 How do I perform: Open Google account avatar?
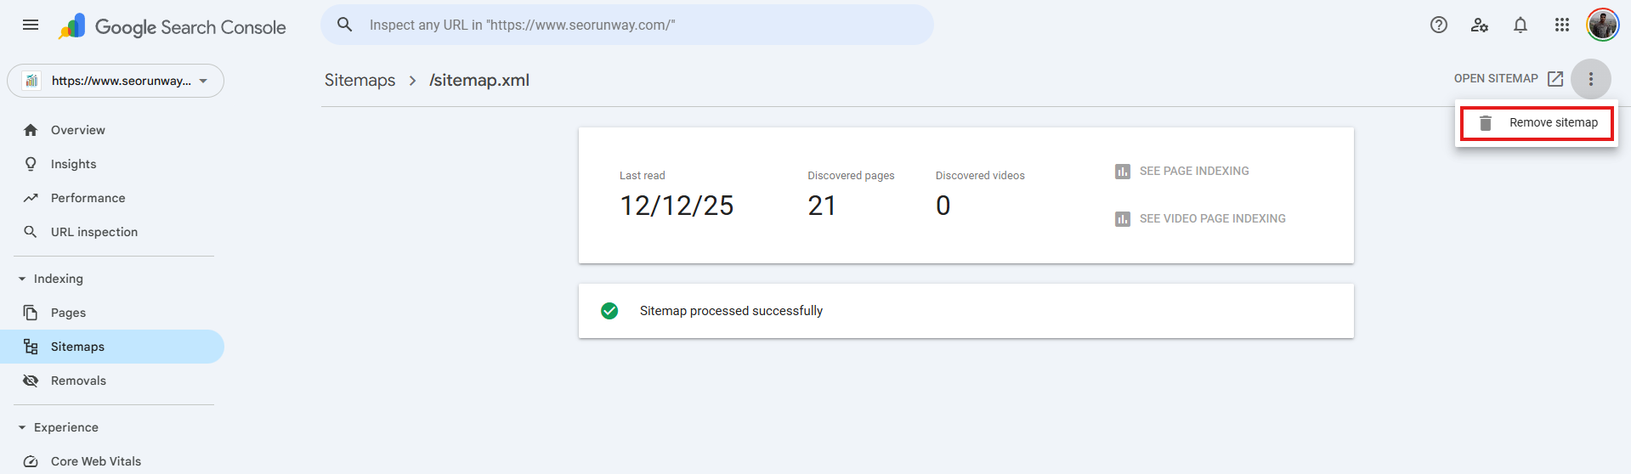[x=1603, y=25]
